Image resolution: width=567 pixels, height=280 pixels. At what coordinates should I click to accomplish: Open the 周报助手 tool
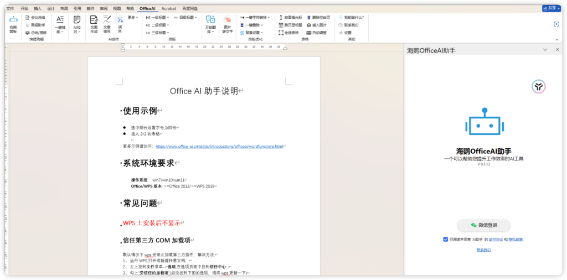click(x=35, y=25)
